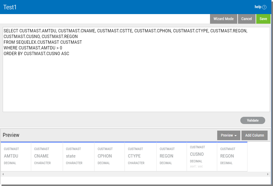Screen dimensions: 273x186
Task: Add a new column
Action: (254, 135)
